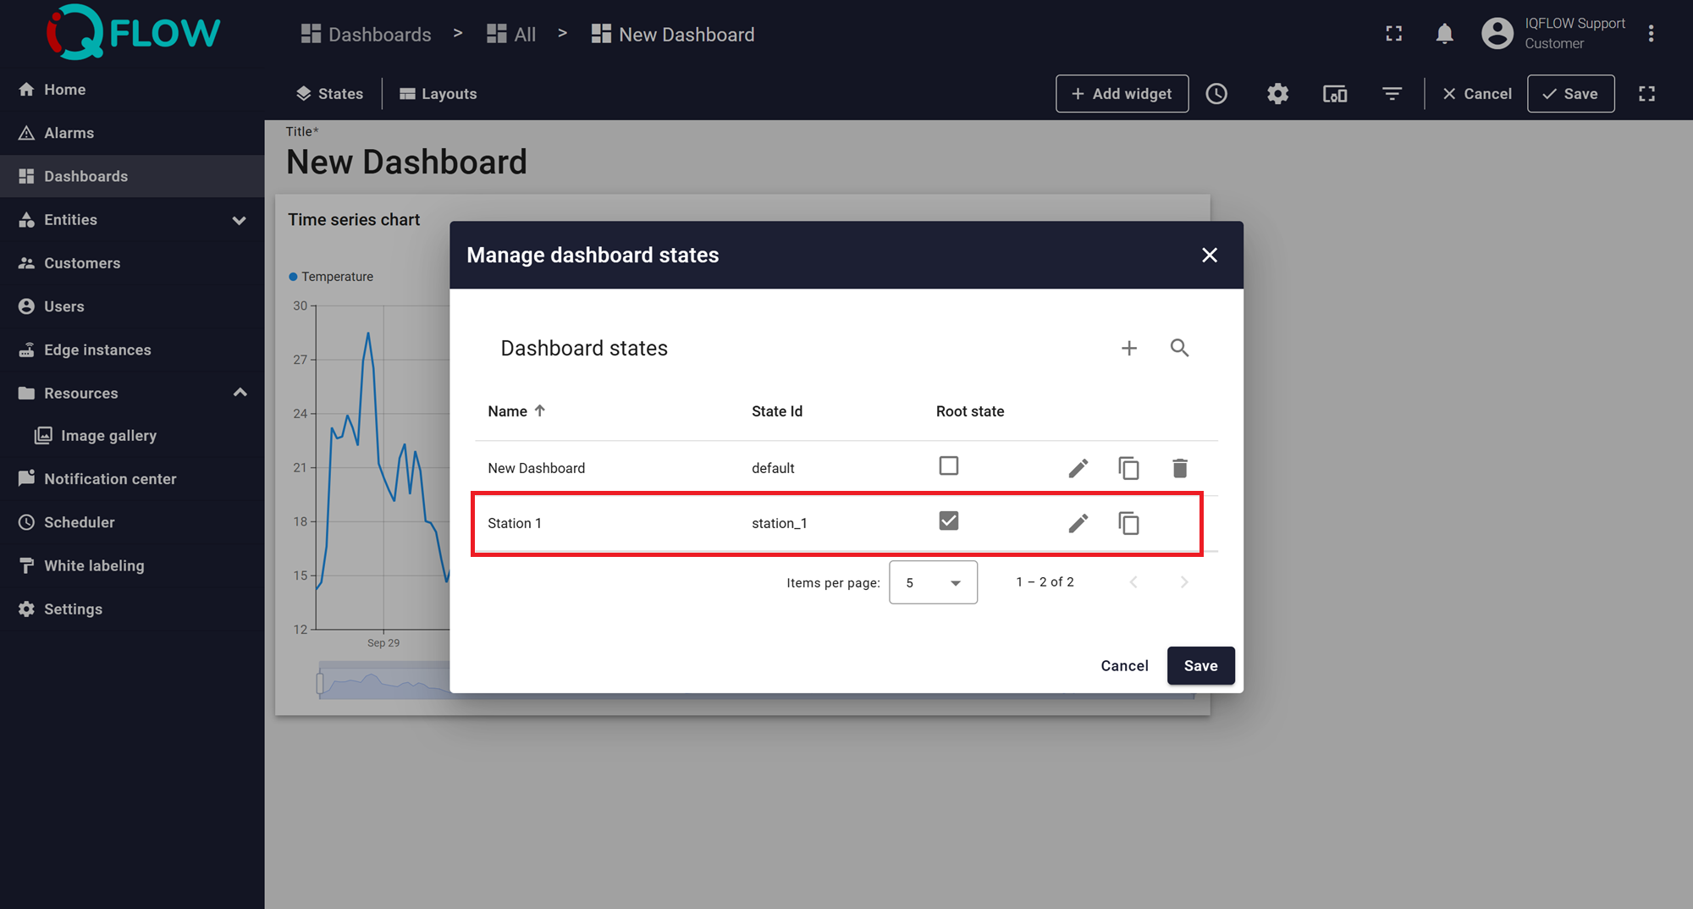Open the Items per page dropdown
1693x909 pixels.
click(933, 582)
